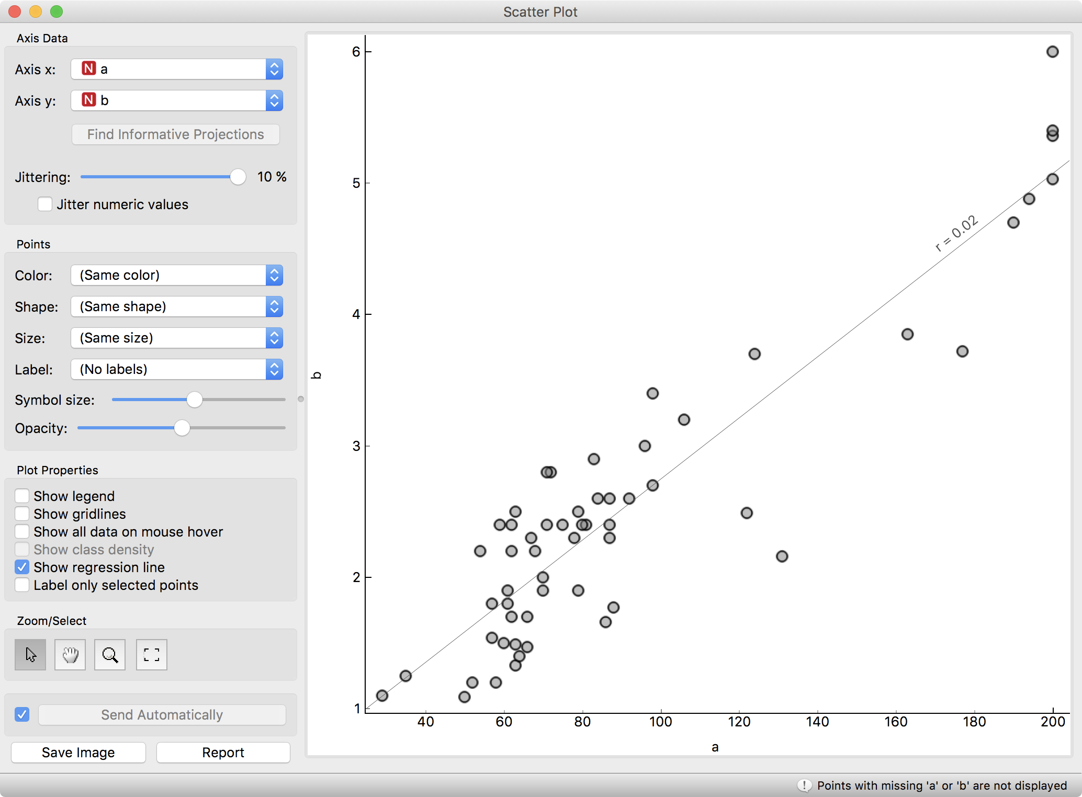Open the Color dropdown
1082x797 pixels.
pos(274,275)
